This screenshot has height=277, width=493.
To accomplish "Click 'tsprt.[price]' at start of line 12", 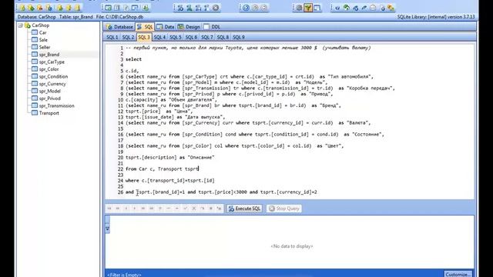I will pos(143,112).
